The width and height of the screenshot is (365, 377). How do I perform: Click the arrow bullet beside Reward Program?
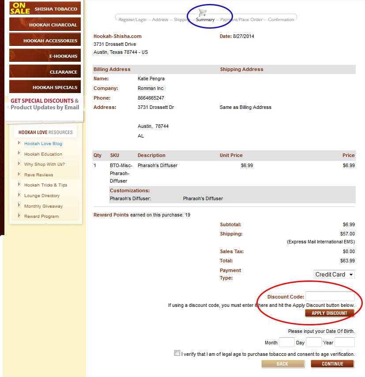tap(19, 215)
